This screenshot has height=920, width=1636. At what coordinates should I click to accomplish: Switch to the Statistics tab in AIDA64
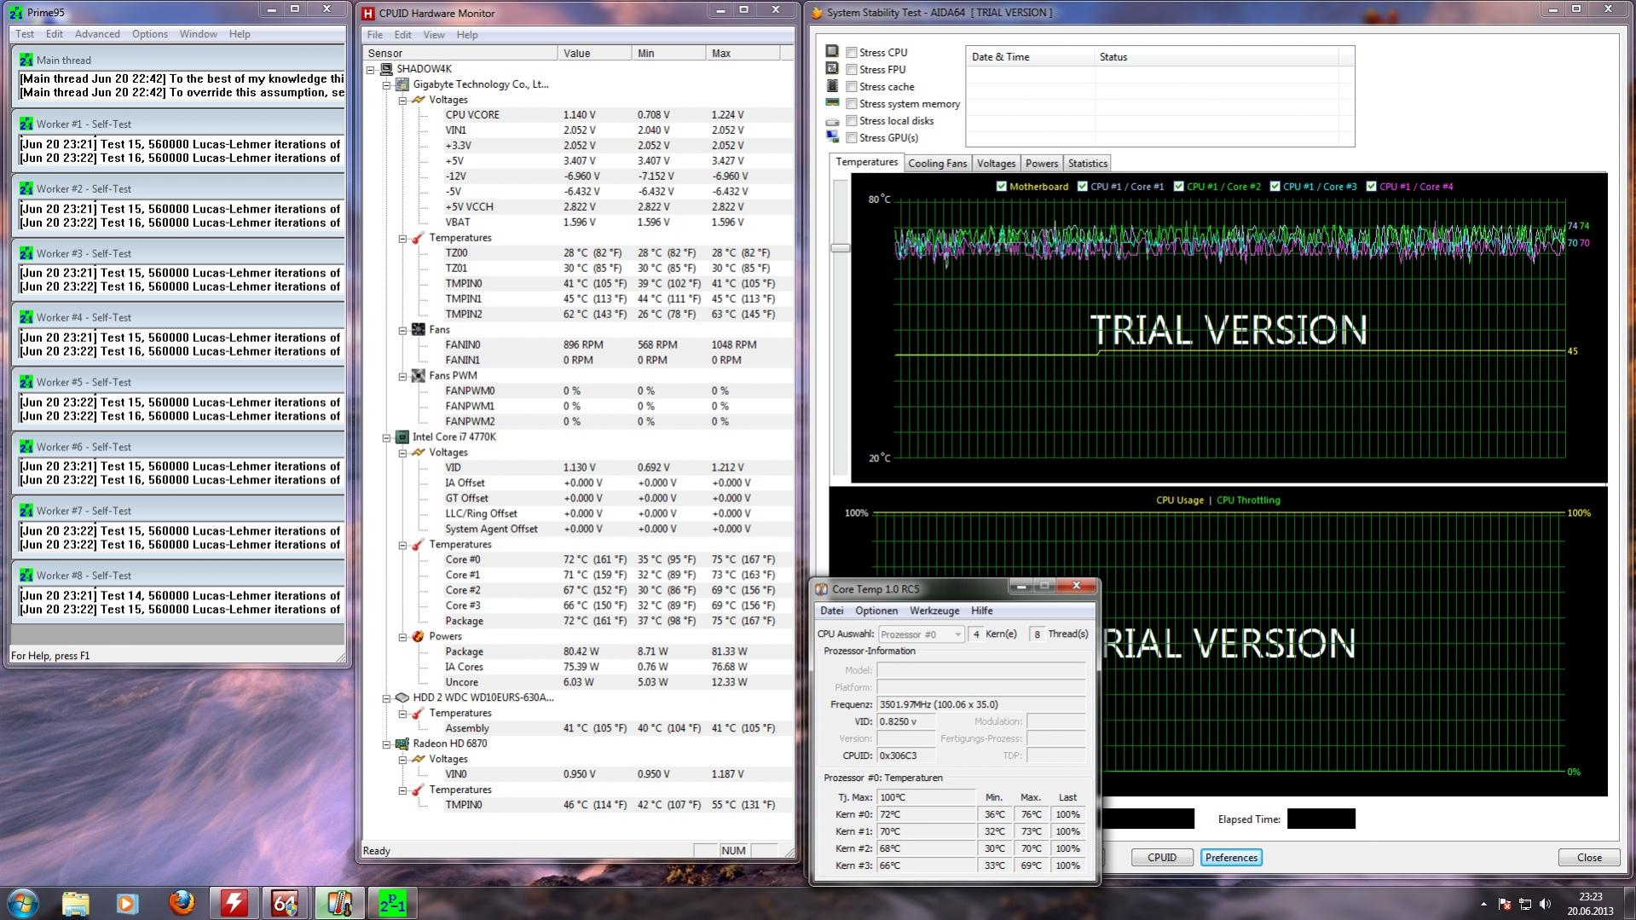[1088, 164]
